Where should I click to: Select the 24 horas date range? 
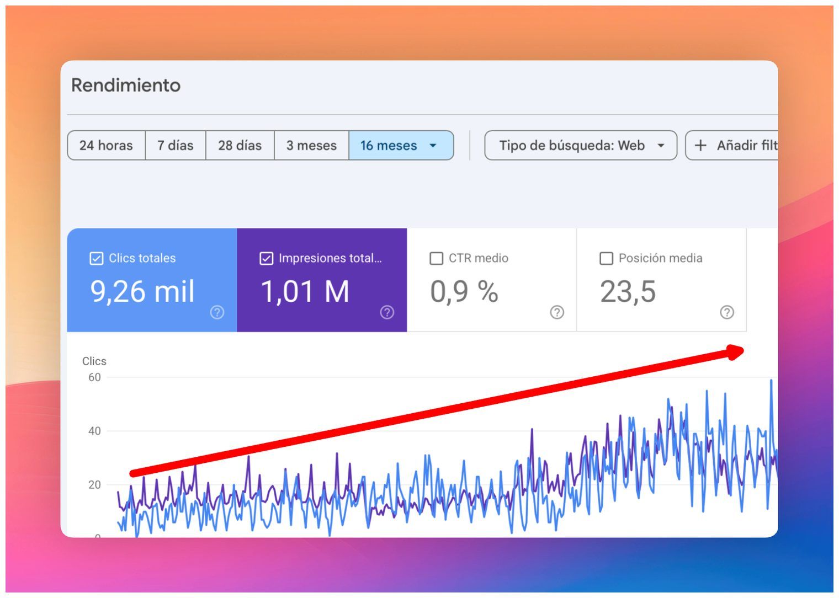106,145
